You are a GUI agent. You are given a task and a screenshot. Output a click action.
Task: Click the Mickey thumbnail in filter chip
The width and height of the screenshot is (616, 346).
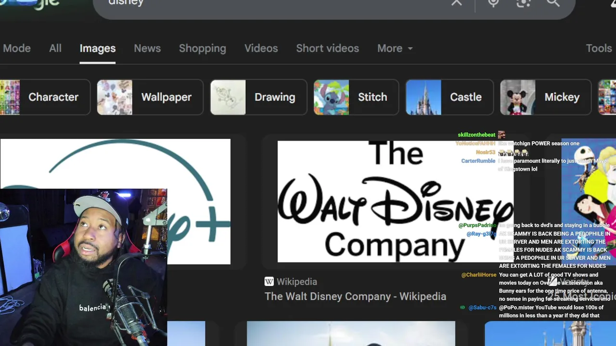[x=518, y=97]
